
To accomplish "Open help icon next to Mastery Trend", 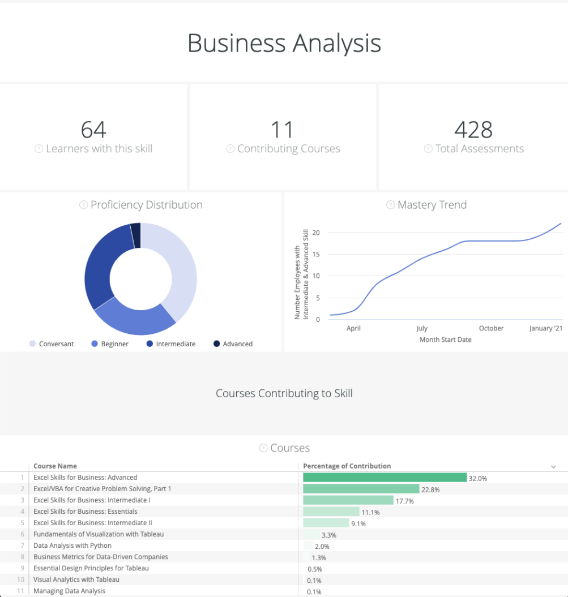I will (391, 205).
